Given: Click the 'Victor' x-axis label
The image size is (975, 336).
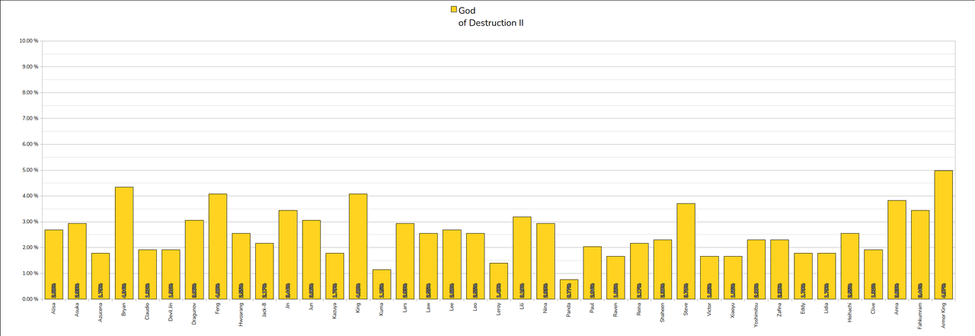Looking at the screenshot, I should (x=710, y=309).
